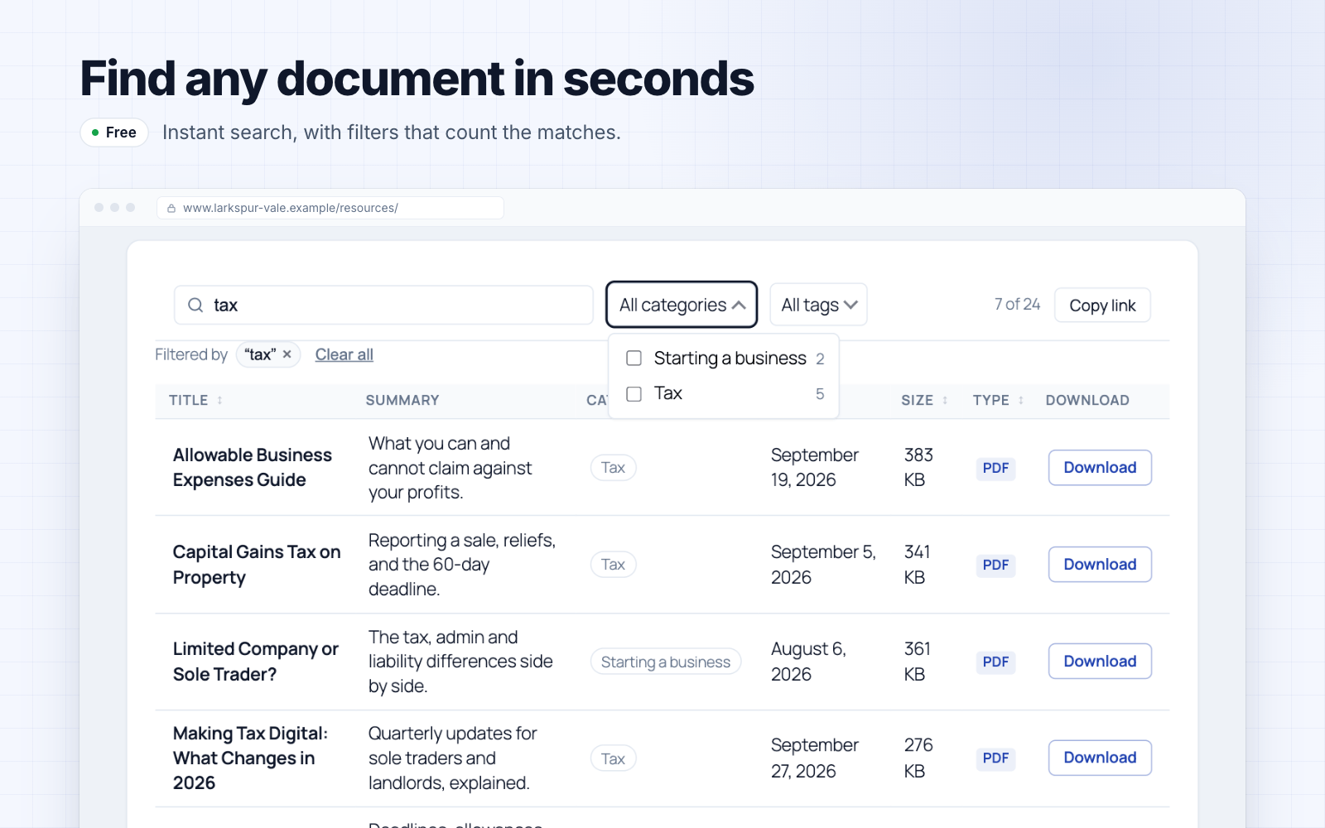Screen dimensions: 1325x828
Task: Click the Starting a business tag pill
Action: pyautogui.click(x=666, y=662)
